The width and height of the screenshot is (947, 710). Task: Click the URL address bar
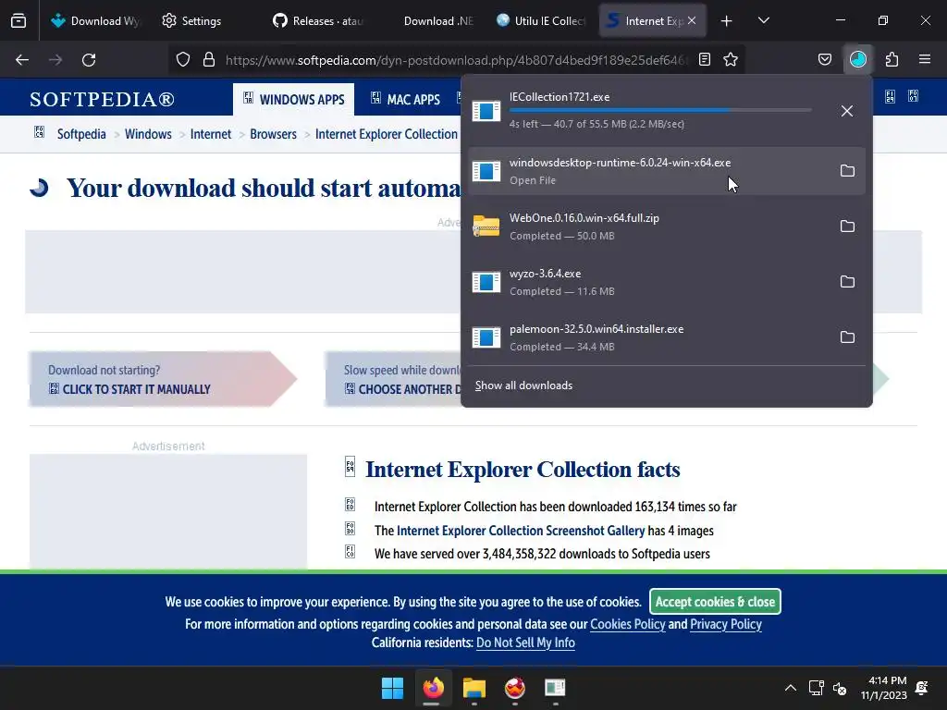coord(456,60)
